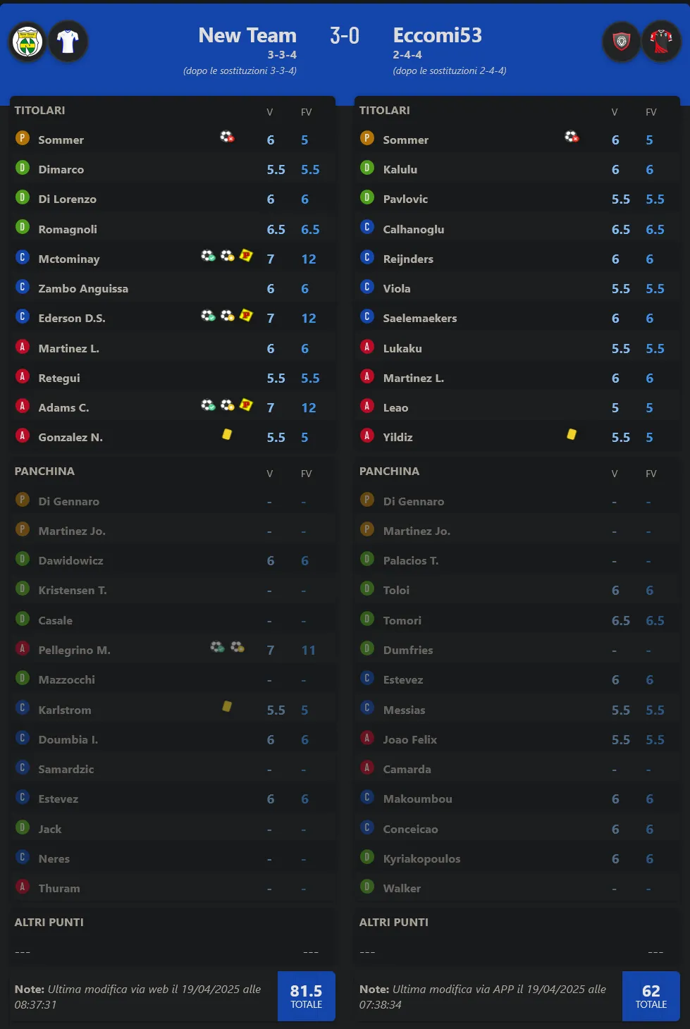690x1029 pixels.
Task: Click the 81.5 Totale score box
Action: [x=306, y=996]
